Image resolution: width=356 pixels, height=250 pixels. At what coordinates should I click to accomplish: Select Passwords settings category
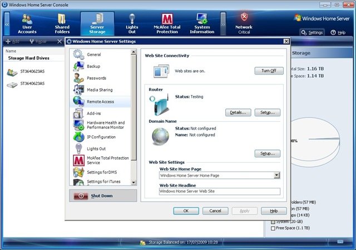(100, 78)
